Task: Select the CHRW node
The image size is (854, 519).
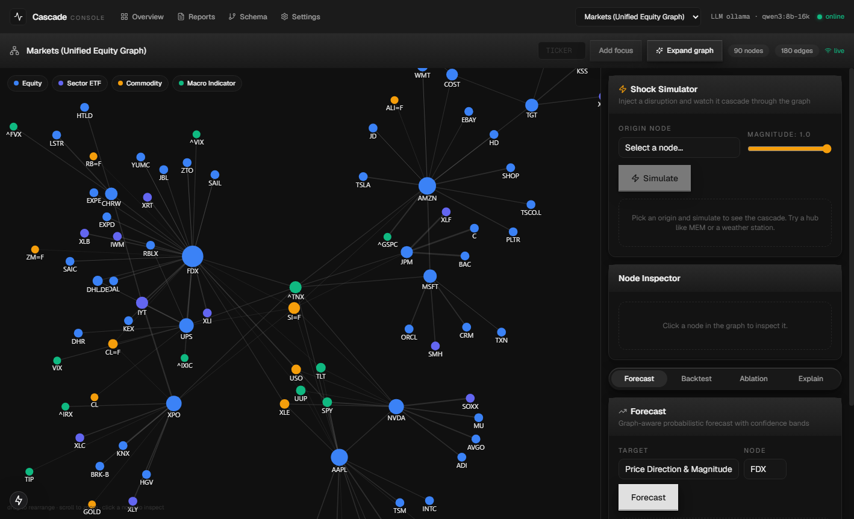Action: click(111, 193)
